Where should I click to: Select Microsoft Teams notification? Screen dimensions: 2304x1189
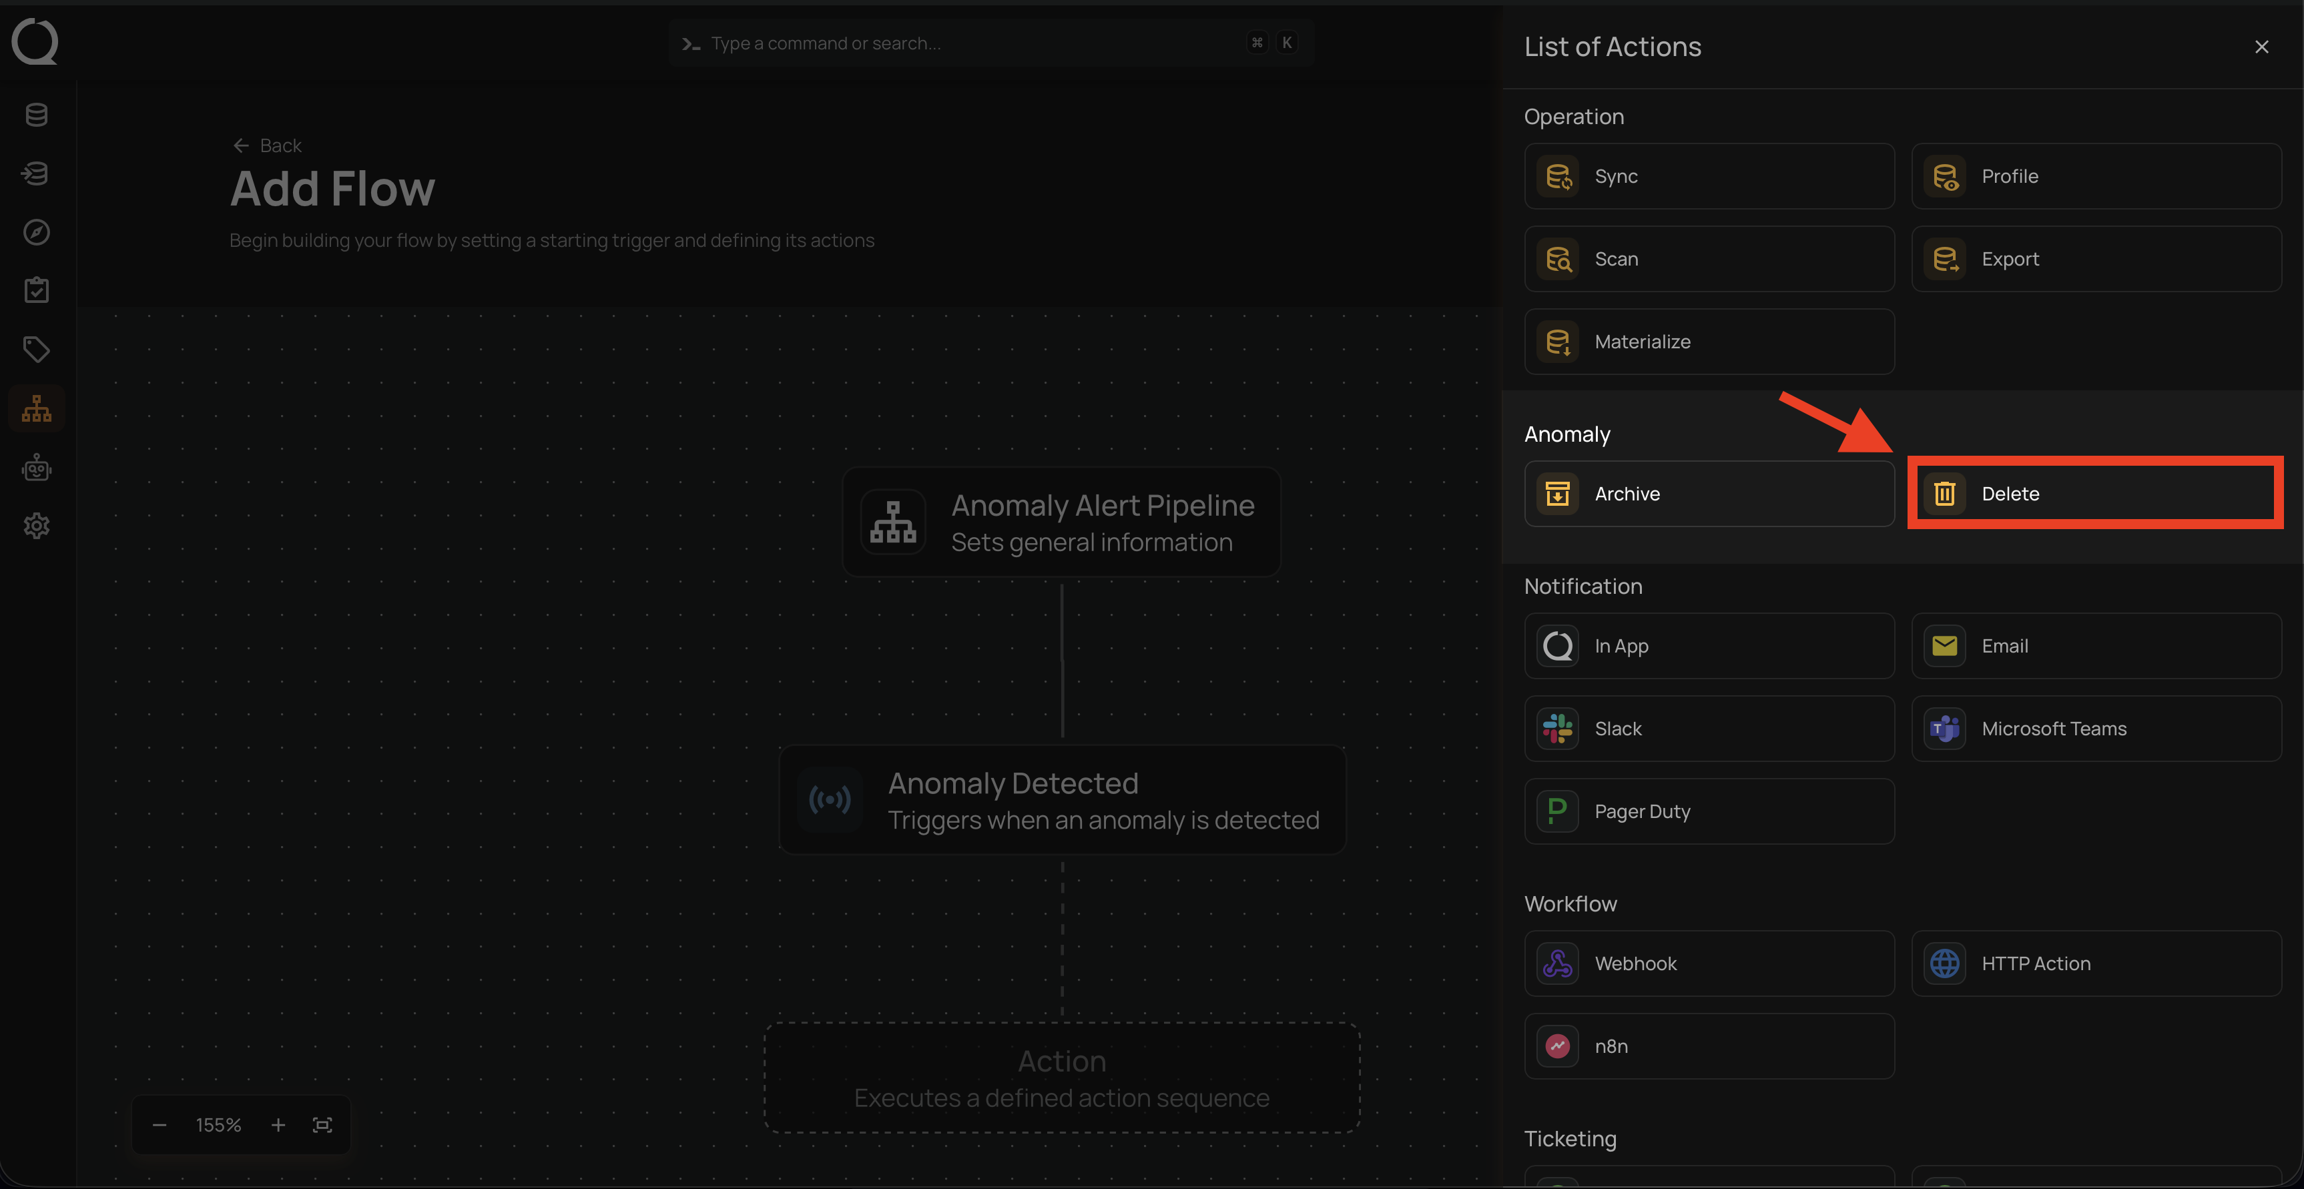point(2094,729)
